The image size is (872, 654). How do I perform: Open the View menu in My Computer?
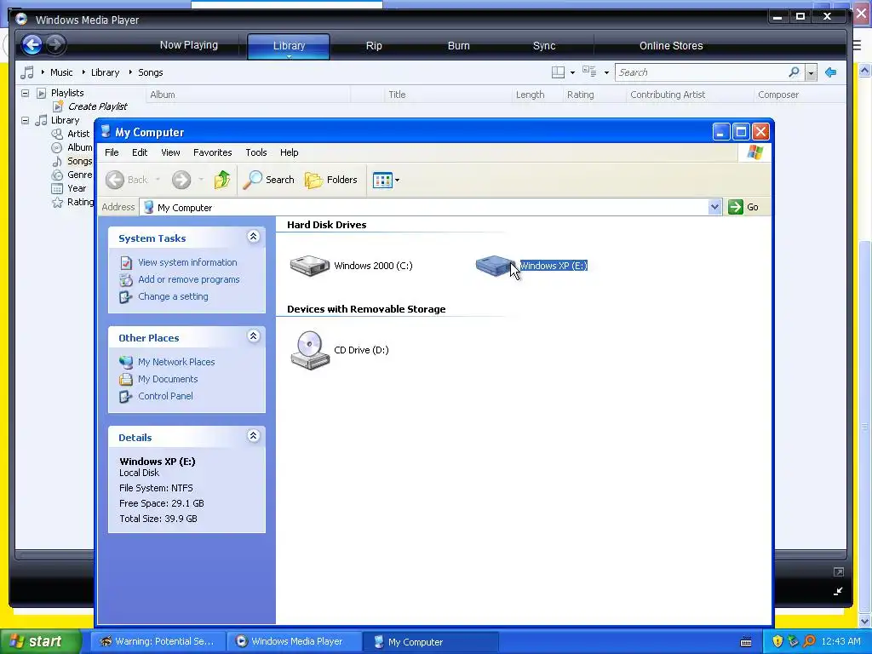click(x=170, y=152)
